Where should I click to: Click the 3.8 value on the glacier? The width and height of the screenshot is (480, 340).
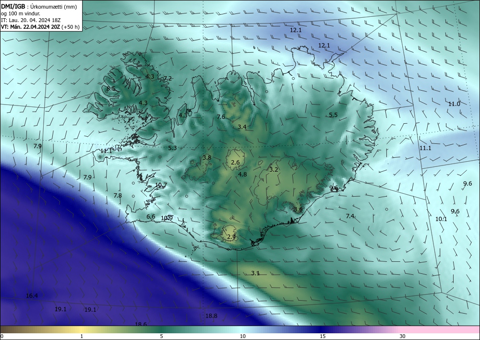pyautogui.click(x=207, y=158)
